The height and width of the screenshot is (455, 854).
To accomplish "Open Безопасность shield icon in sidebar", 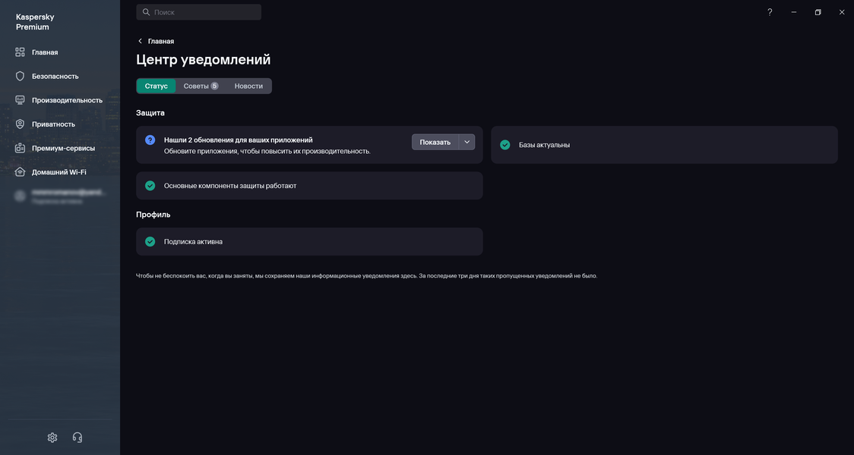I will (21, 77).
